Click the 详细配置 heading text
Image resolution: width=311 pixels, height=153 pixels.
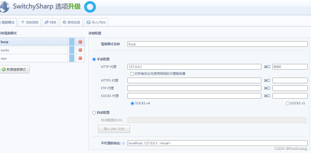pyautogui.click(x=95, y=33)
